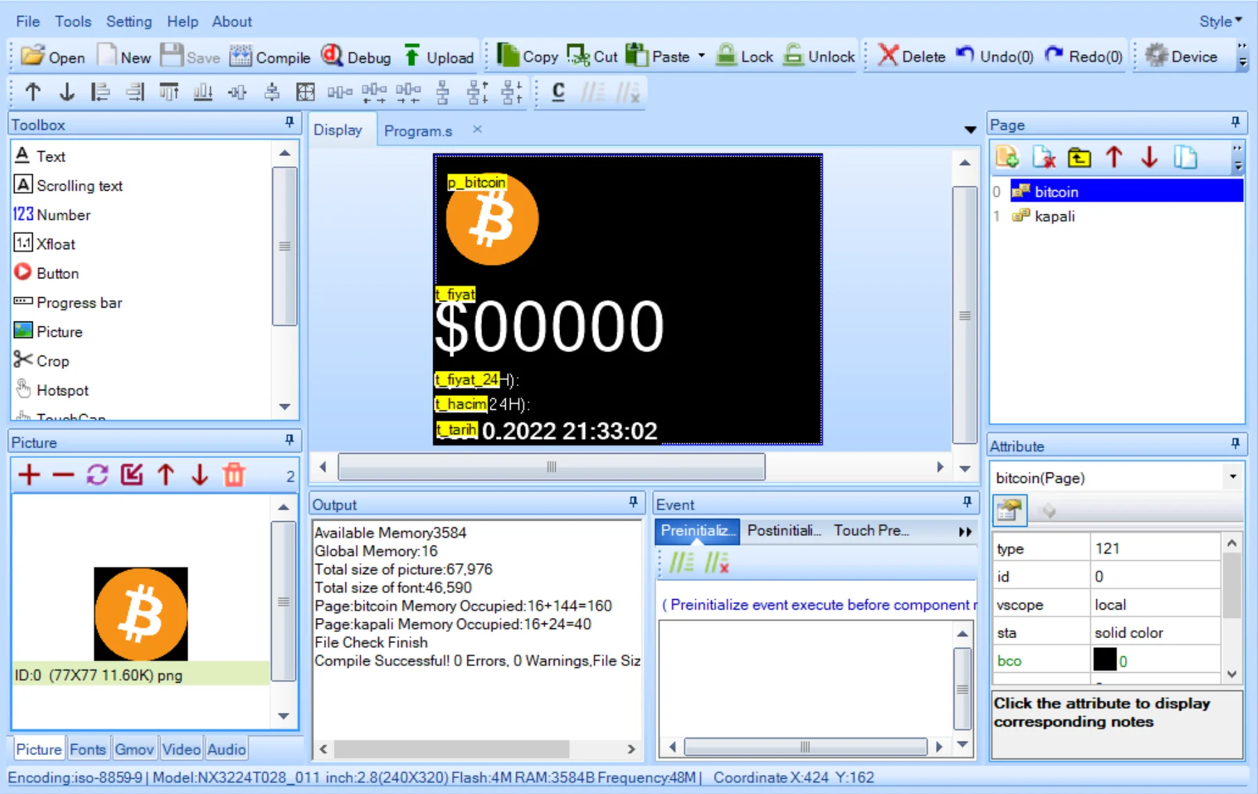Open a project with the Open button
Viewport: 1258px width, 794px height.
point(53,56)
